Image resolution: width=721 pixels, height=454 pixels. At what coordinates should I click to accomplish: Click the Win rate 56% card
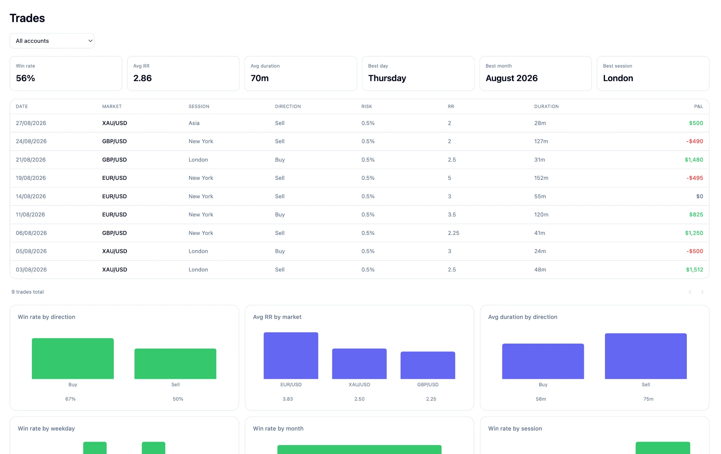point(66,73)
